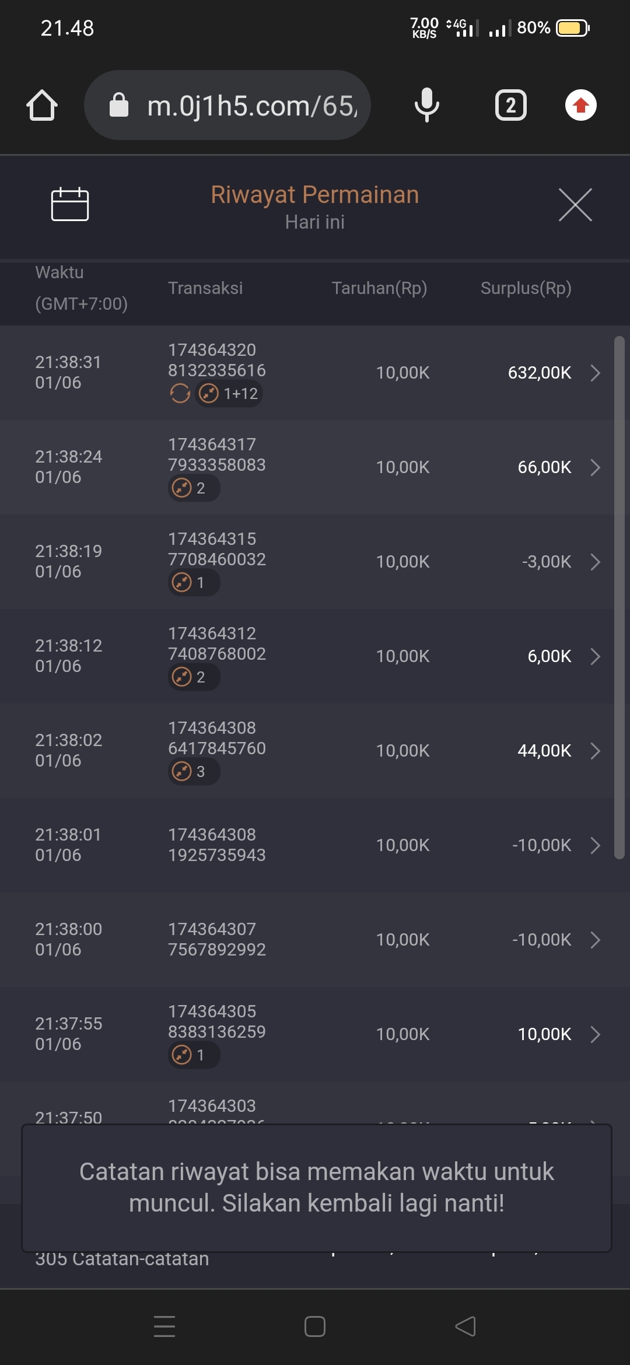This screenshot has height=1365, width=630.
Task: Tap the browser home icon
Action: coord(42,106)
